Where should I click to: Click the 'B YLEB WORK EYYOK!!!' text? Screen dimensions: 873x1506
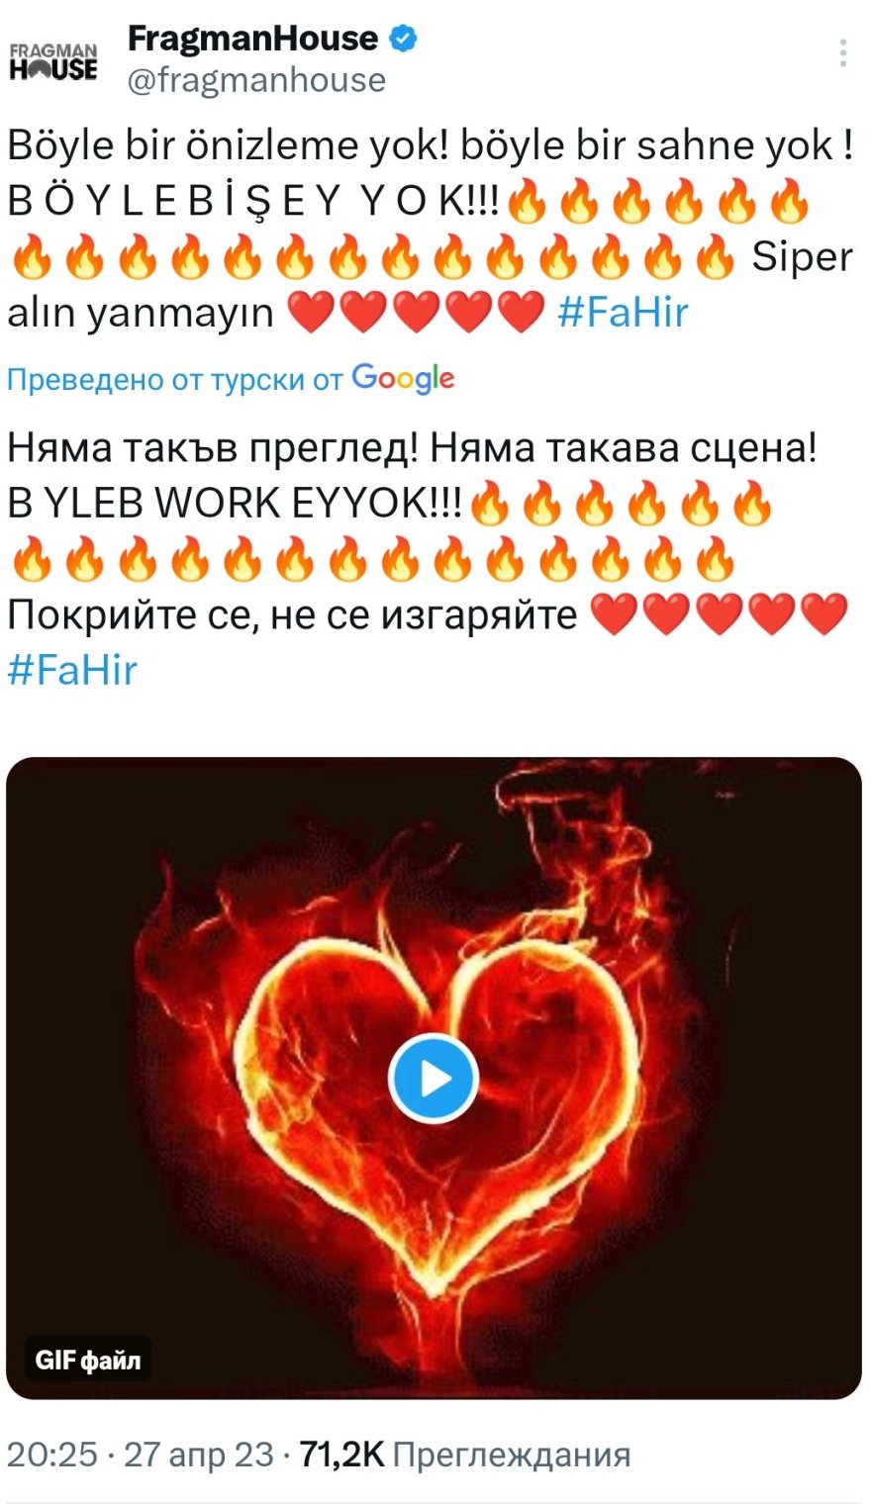(235, 503)
